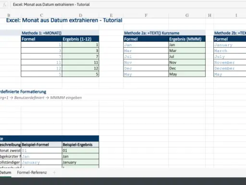246x185 pixels.
Task: Select grey 7 in Methode 1 Formel column
Action: tap(42, 56)
